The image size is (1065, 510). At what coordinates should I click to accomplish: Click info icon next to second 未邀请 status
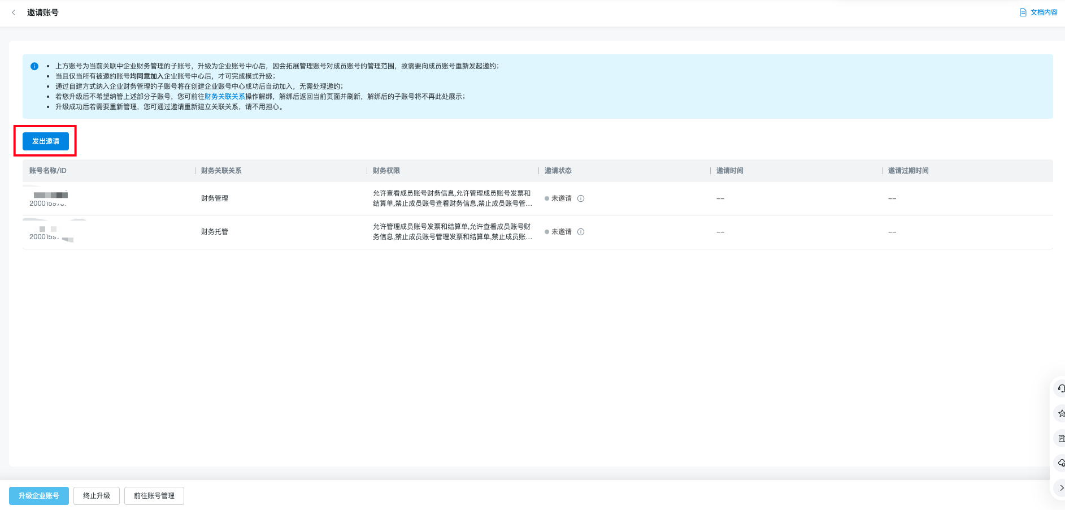(x=581, y=232)
